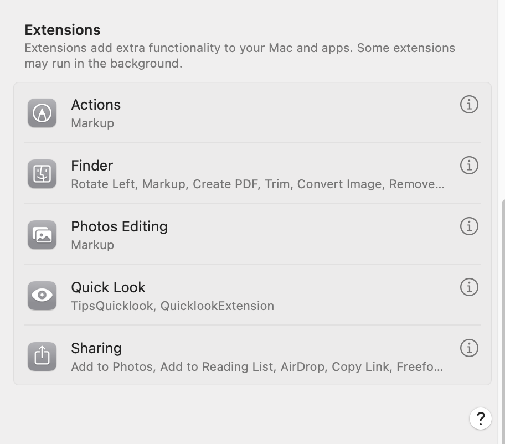
Task: Click the Sharing upload arrow icon
Action: tap(42, 357)
